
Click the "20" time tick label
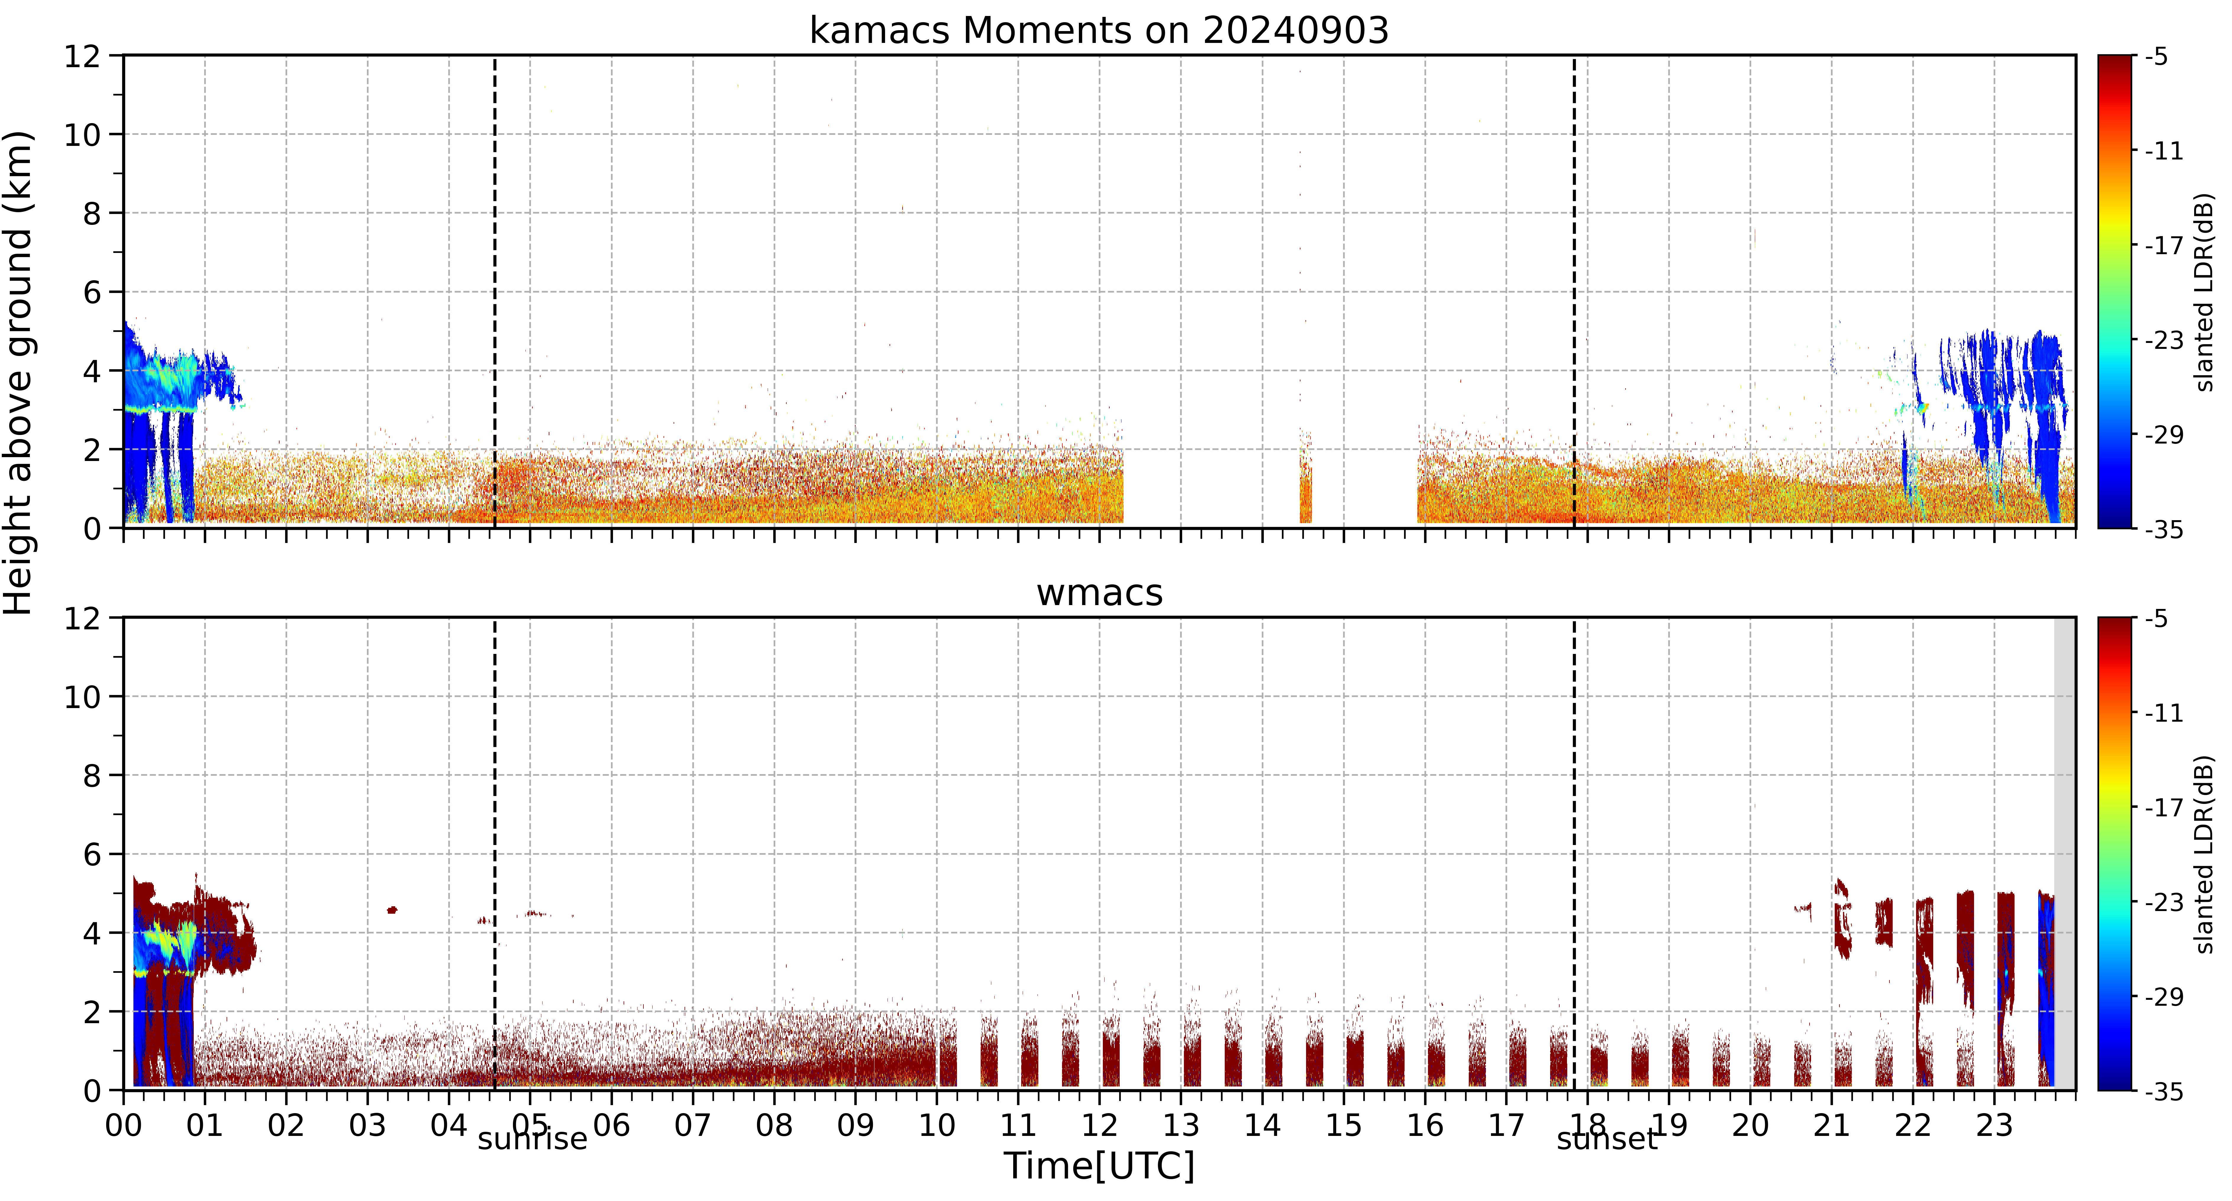(x=1750, y=1126)
